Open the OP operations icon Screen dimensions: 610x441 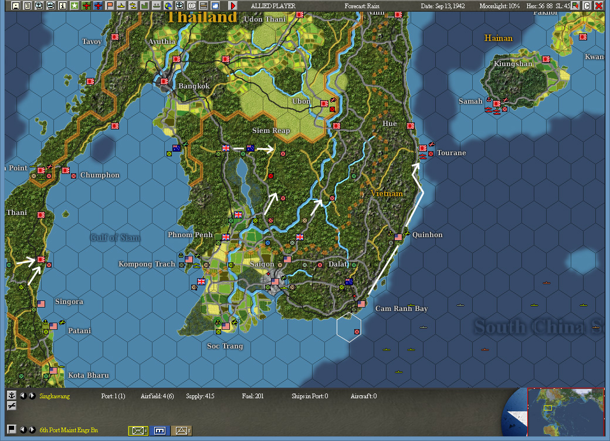coord(192,5)
